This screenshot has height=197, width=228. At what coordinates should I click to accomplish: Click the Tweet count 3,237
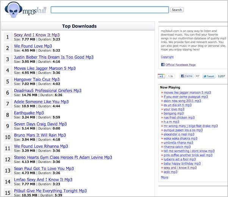click(x=221, y=76)
